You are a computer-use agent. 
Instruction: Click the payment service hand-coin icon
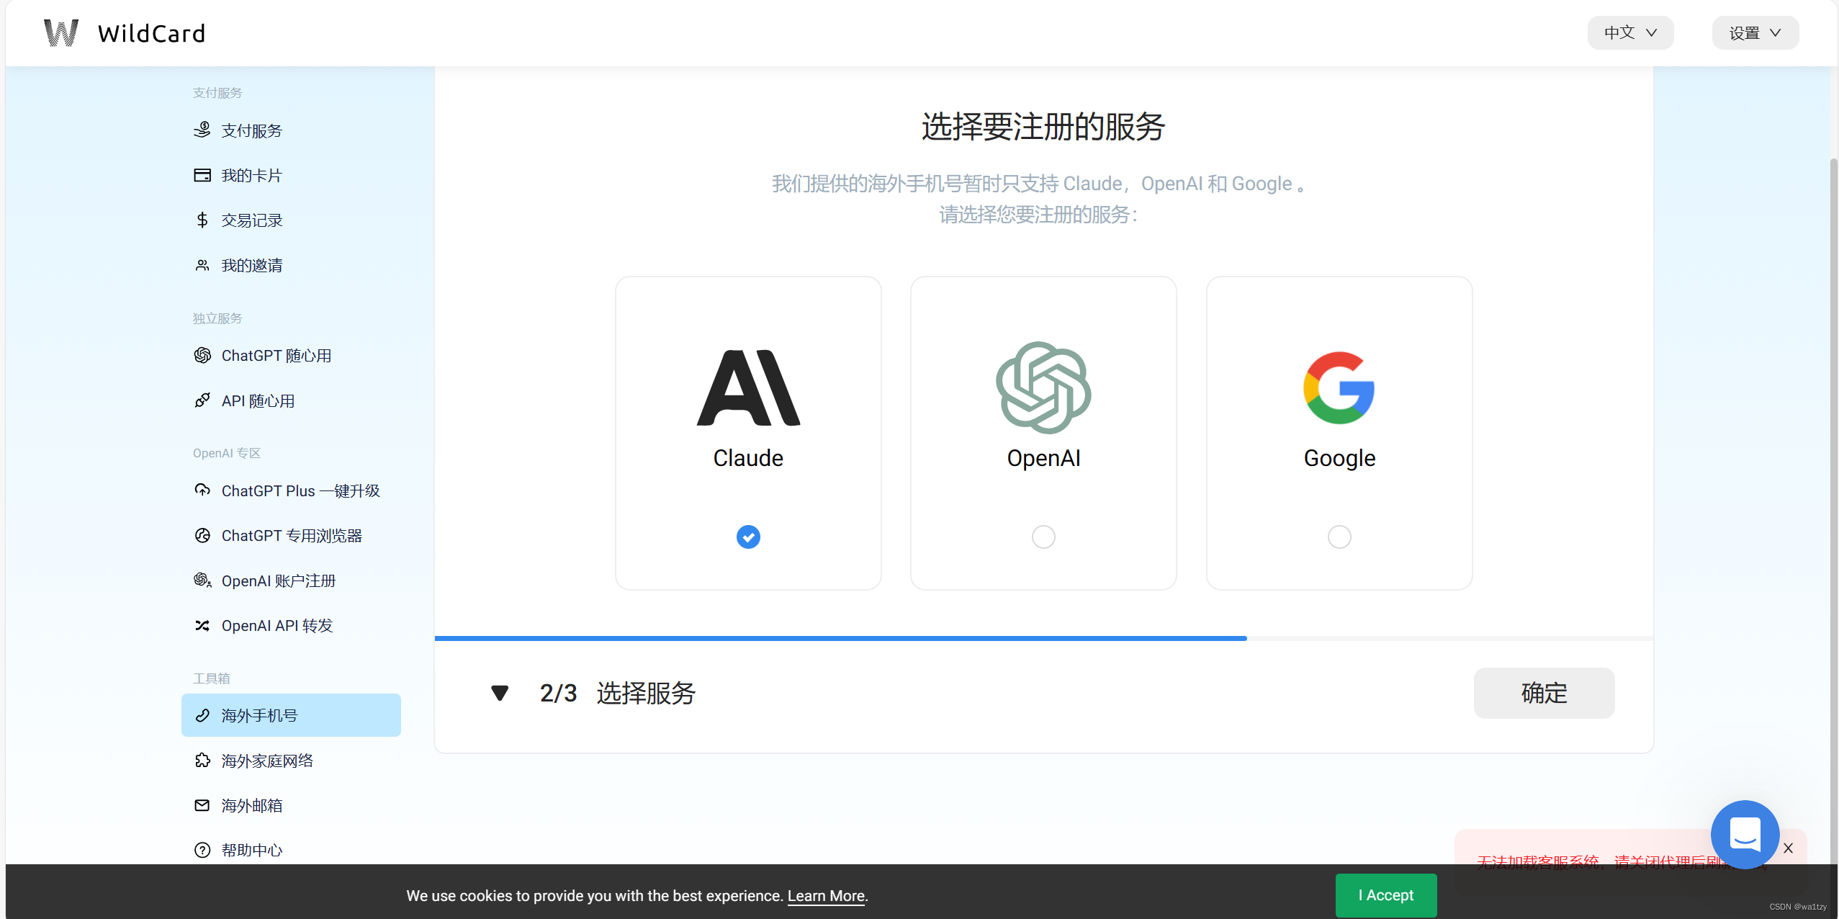pos(202,130)
